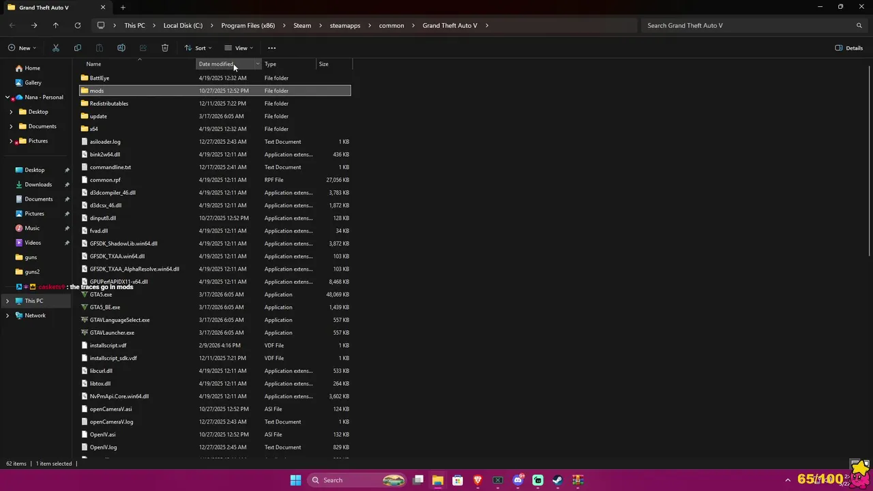Click the Copy icon in toolbar
Viewport: 873px width, 491px height.
tap(78, 48)
